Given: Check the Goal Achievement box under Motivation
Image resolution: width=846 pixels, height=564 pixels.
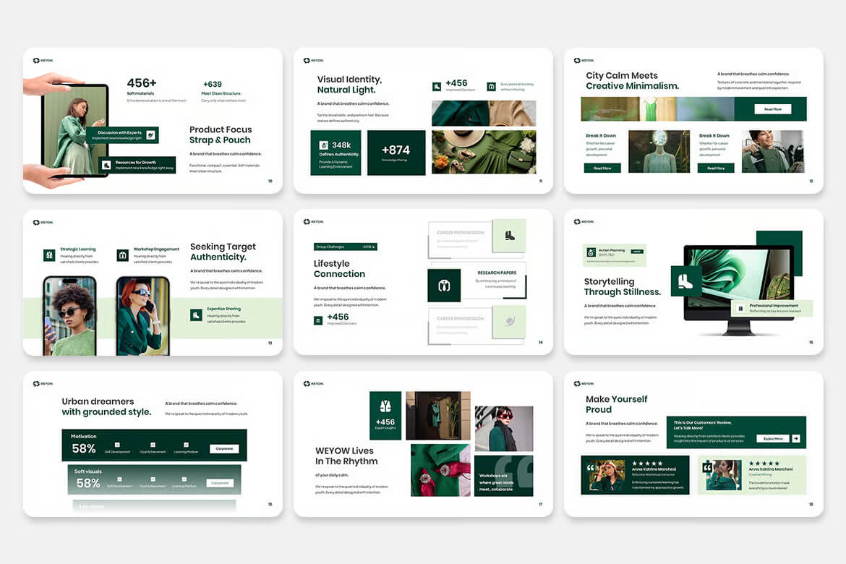Looking at the screenshot, I should 152,445.
